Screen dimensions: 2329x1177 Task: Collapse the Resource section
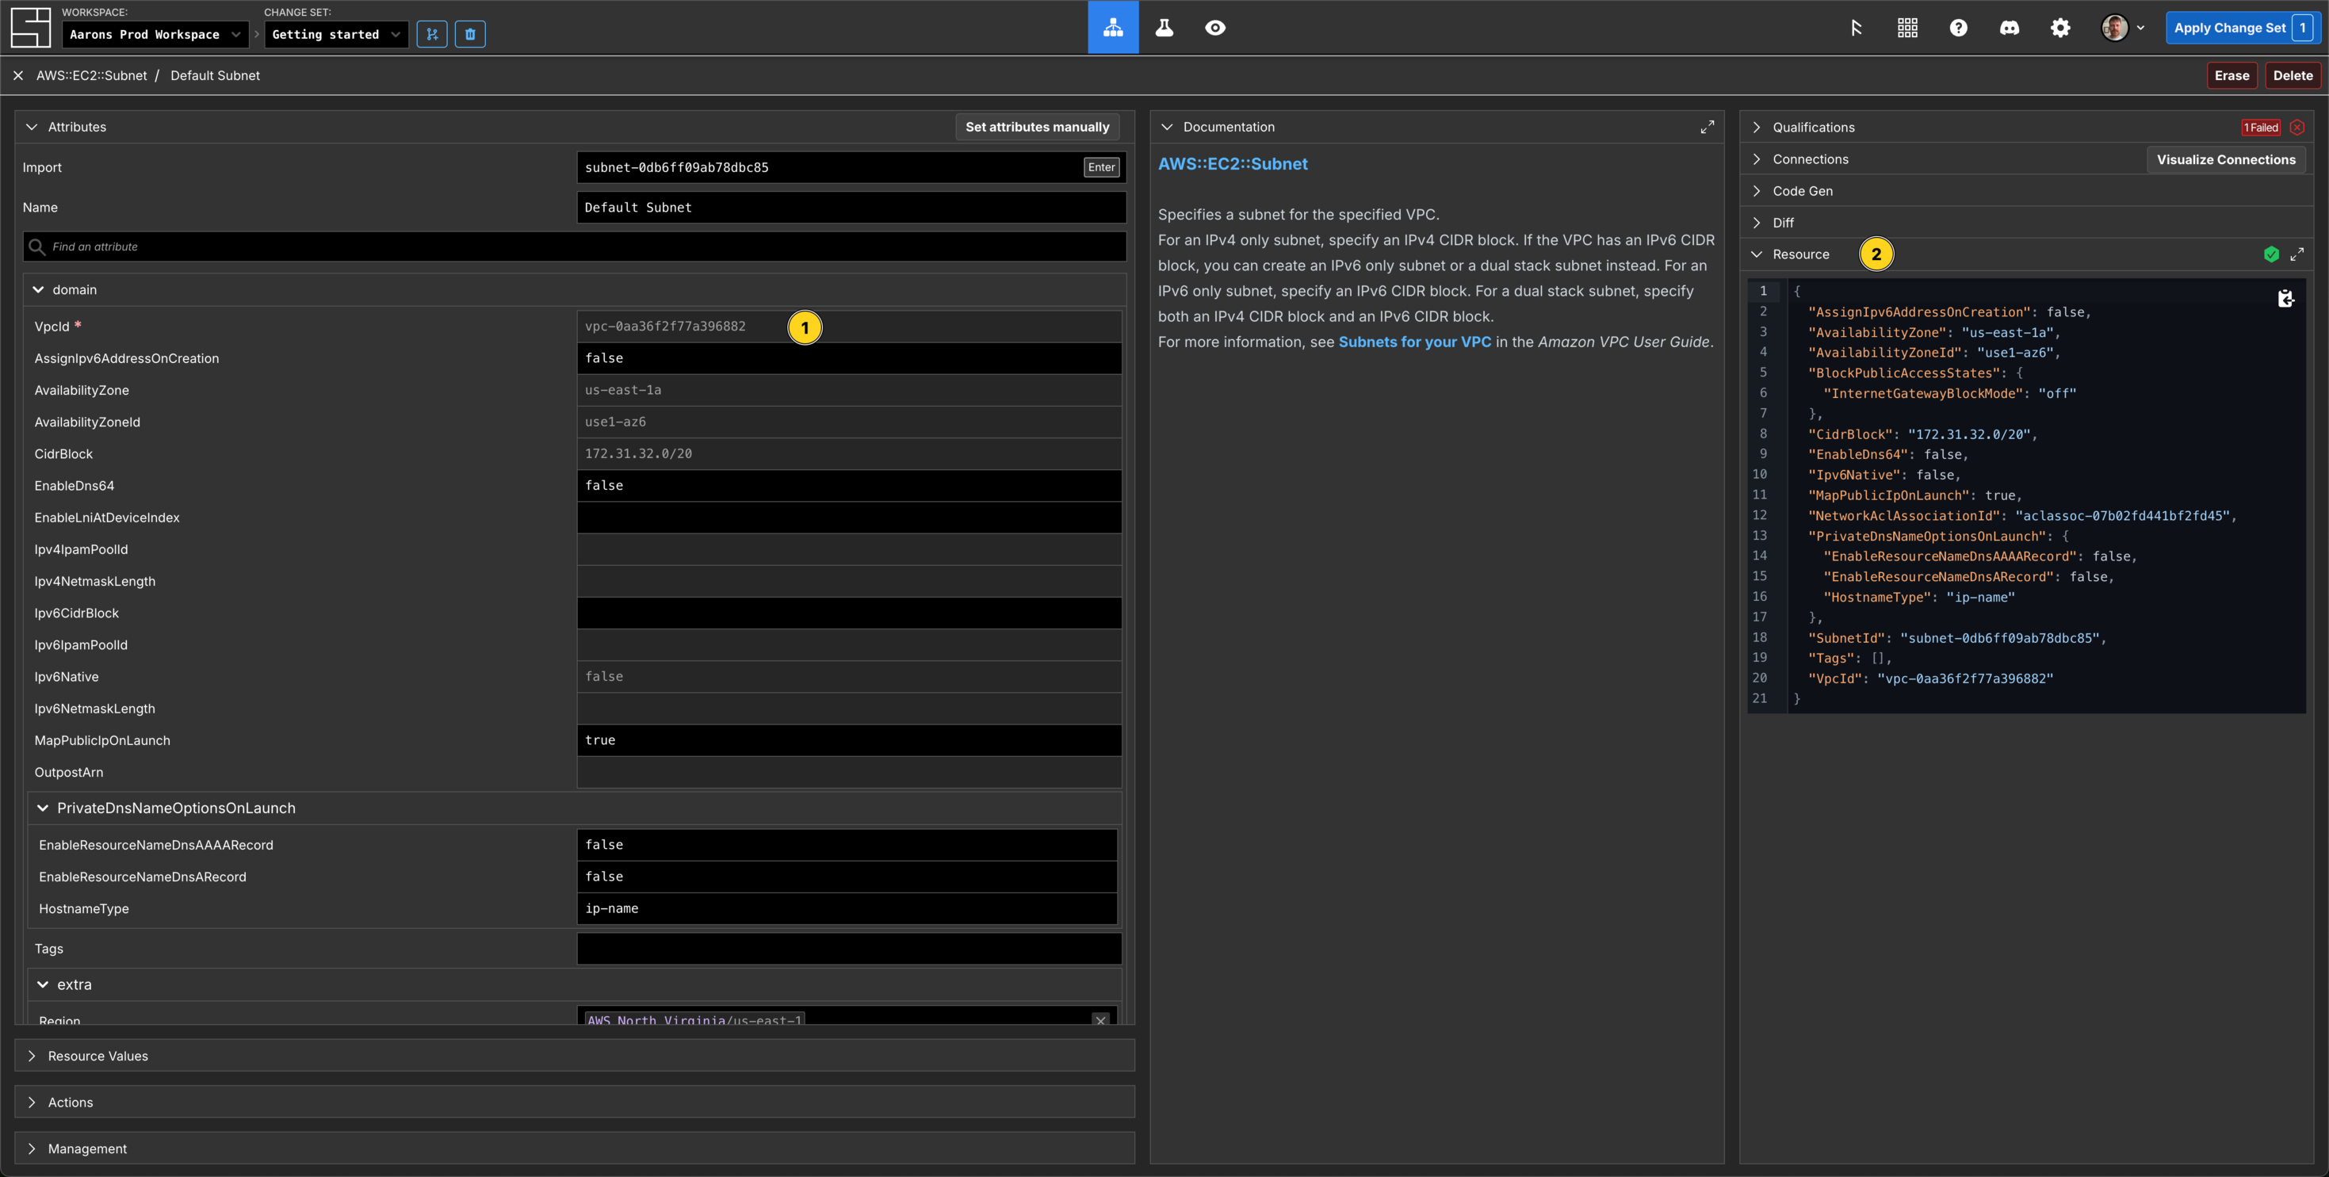click(1757, 255)
